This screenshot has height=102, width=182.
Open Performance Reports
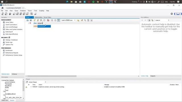click(12, 53)
